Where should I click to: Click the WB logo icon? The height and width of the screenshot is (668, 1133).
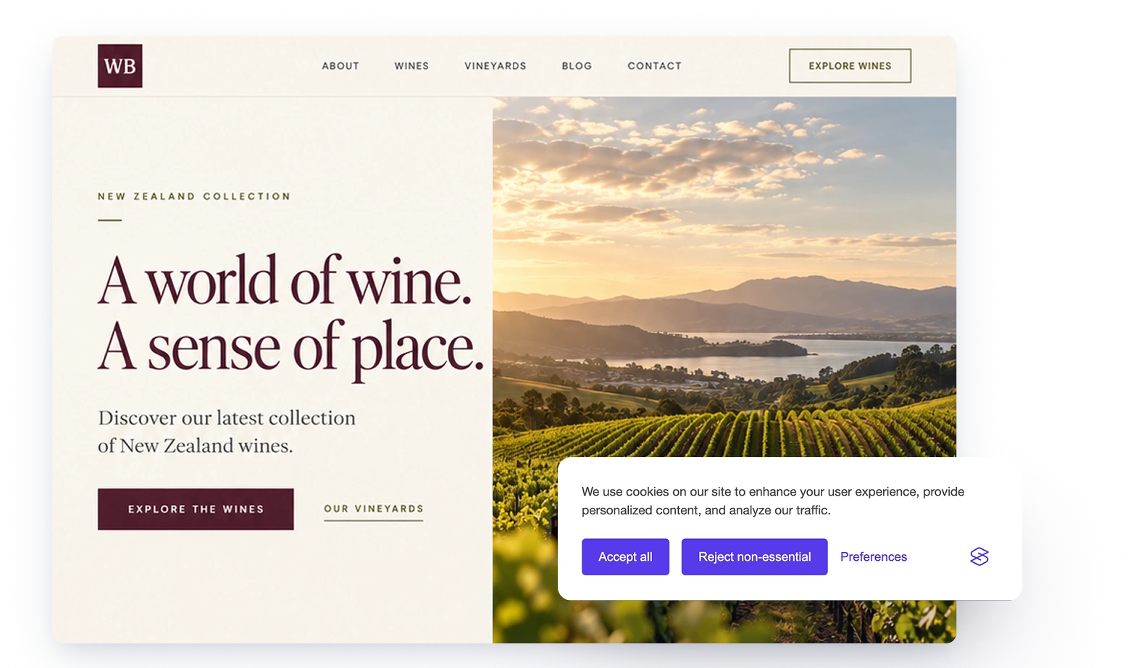(x=120, y=66)
